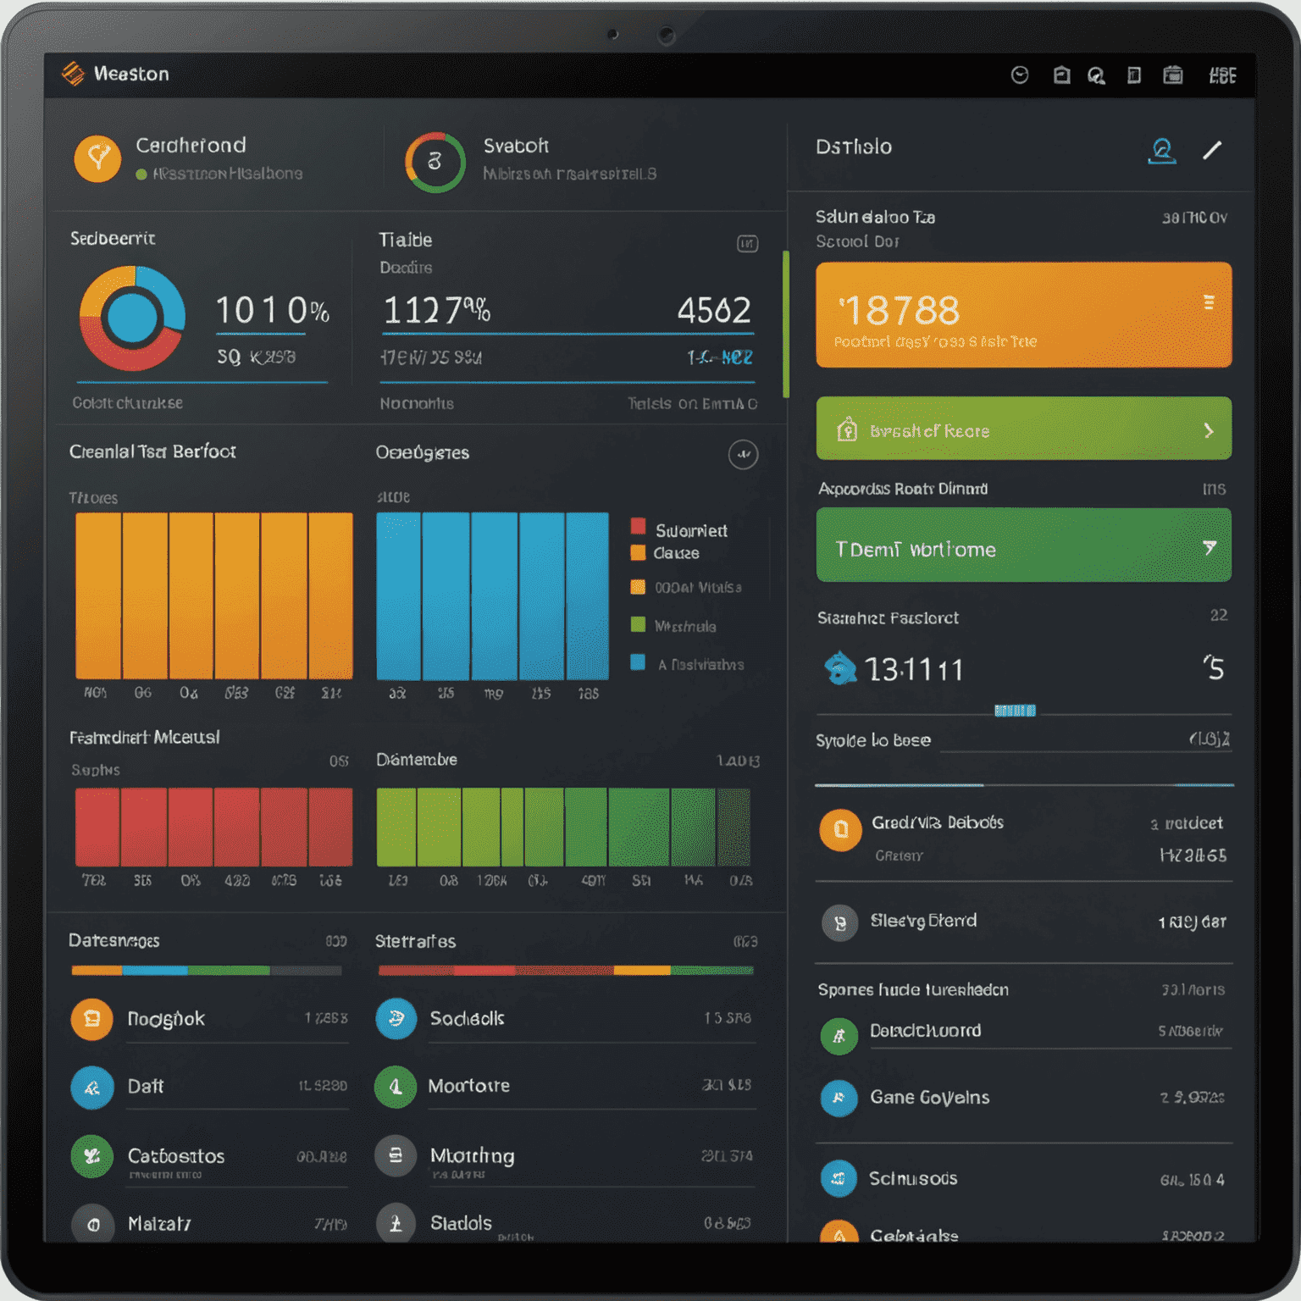
Task: Click the Mtotrhng list row text
Action: (x=472, y=1156)
